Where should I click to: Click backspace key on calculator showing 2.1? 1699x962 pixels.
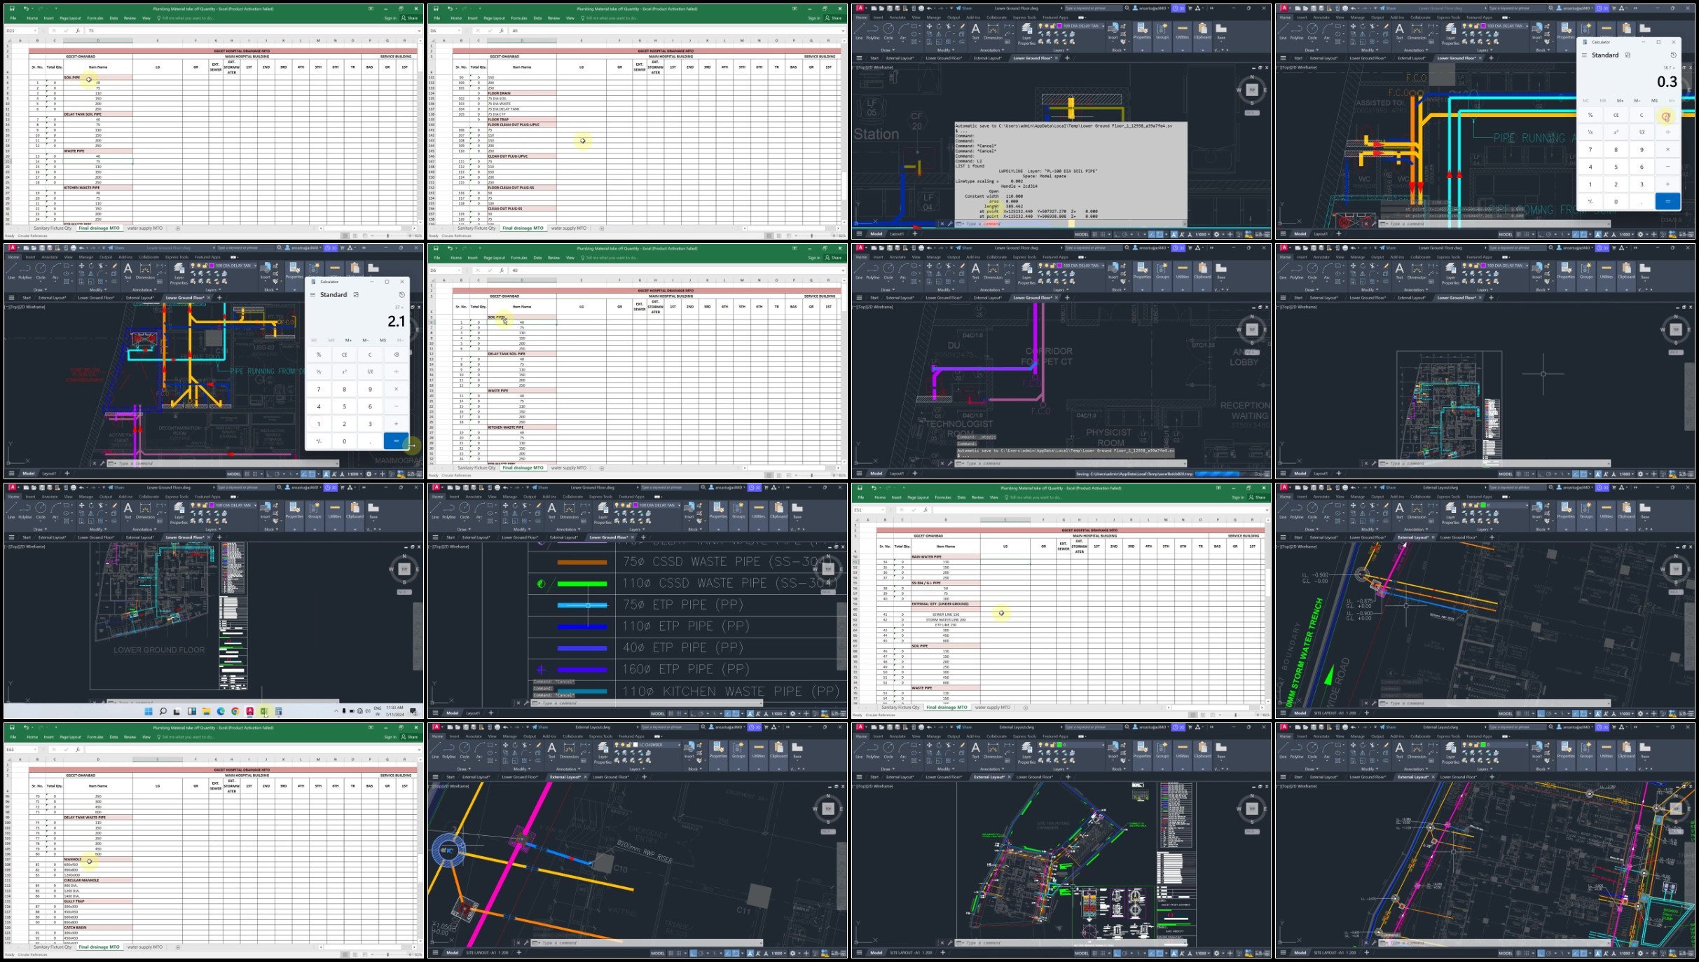pos(396,355)
